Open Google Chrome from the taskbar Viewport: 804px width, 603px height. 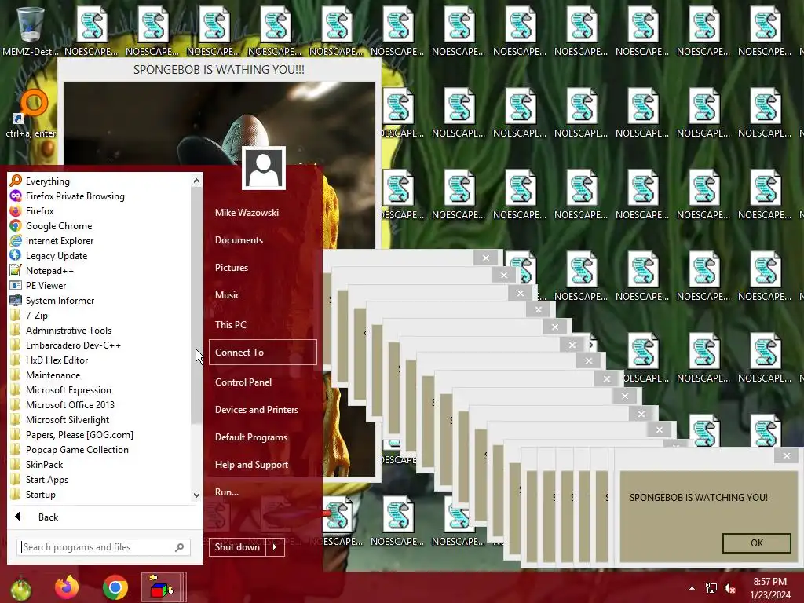coord(115,587)
